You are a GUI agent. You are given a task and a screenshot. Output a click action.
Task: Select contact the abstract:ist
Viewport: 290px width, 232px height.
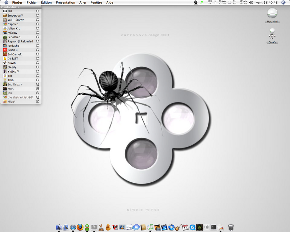pos(21,97)
